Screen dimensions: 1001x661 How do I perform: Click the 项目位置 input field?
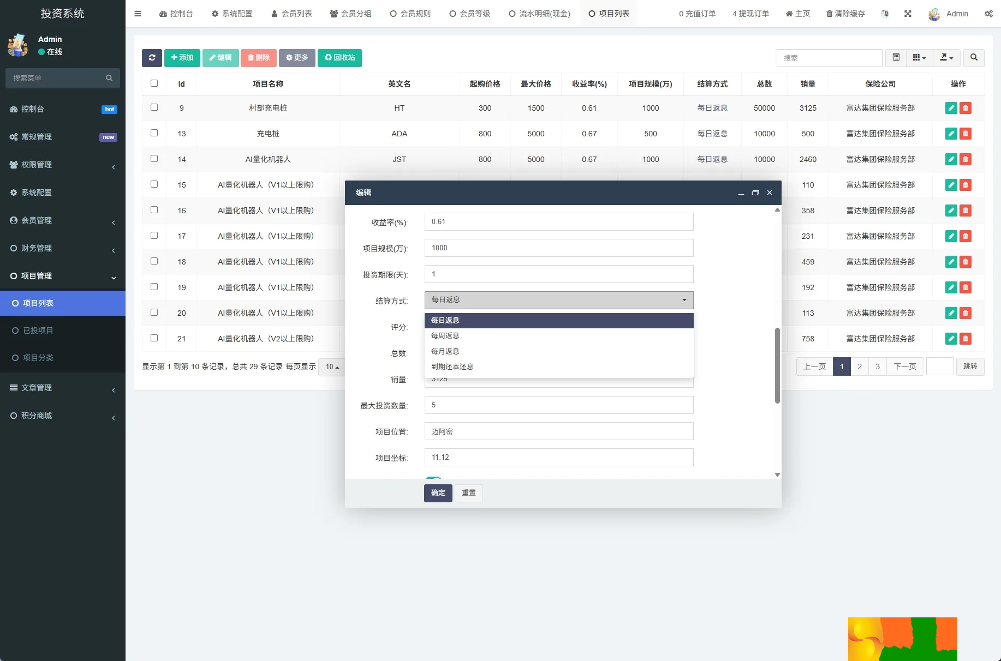(x=558, y=431)
